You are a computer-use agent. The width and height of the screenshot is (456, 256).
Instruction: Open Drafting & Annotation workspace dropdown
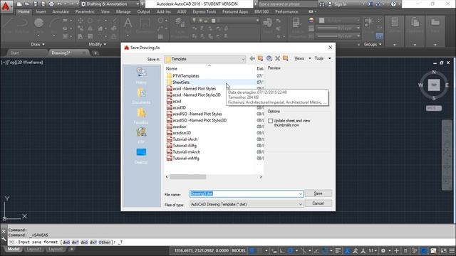[110, 4]
